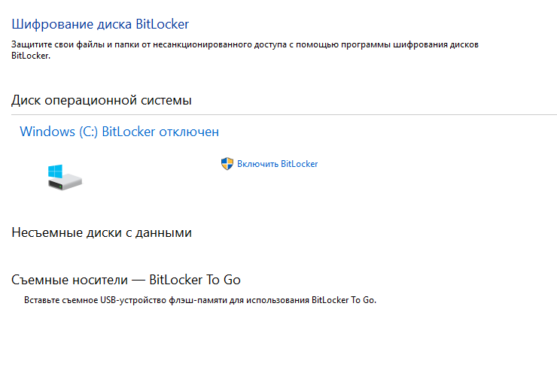Click the Вставьте съемное USB-устройство hint text
The image size is (557, 370).
[200, 300]
